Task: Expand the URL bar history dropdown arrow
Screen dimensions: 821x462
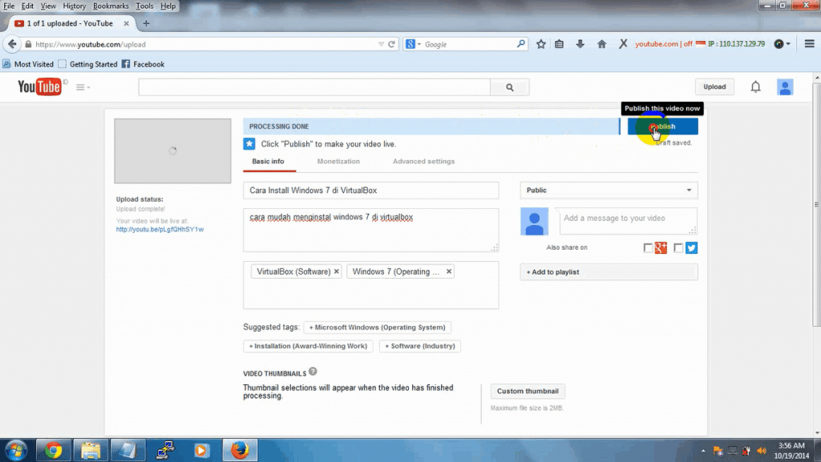Action: coord(381,44)
